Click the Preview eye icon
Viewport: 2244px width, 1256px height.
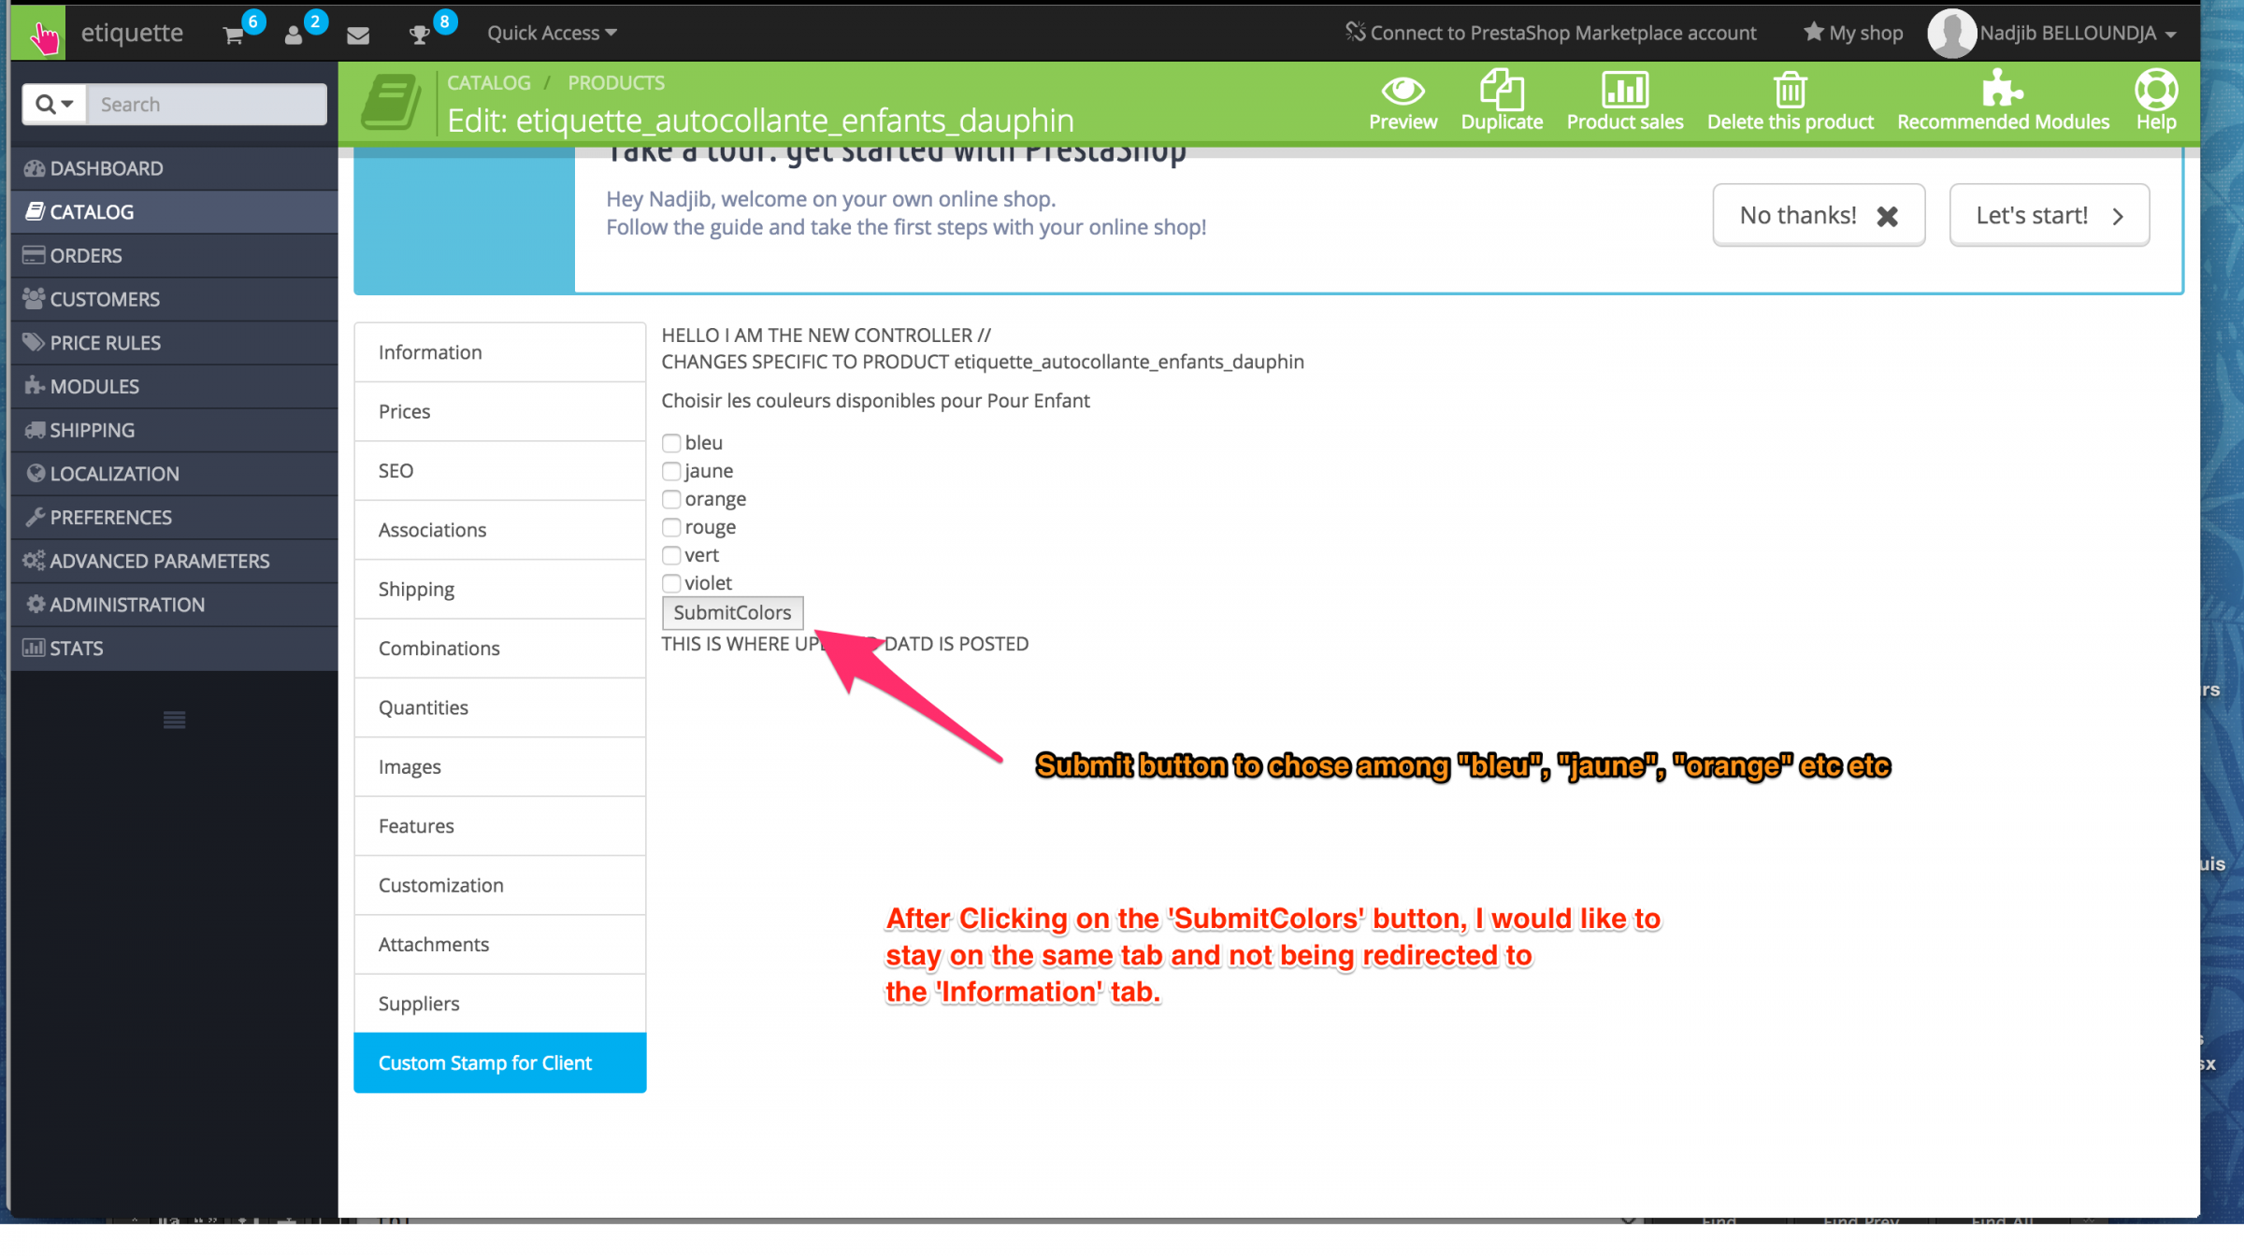pyautogui.click(x=1402, y=91)
